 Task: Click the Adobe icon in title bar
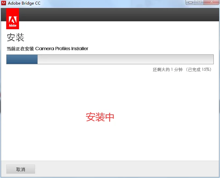pyautogui.click(x=4, y=3)
